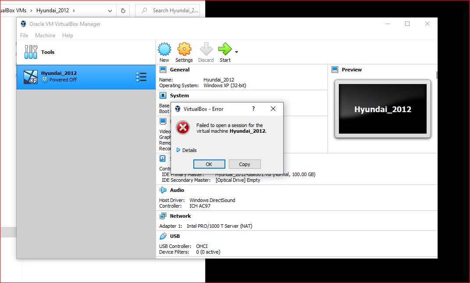Click the OHCI USB controller value
This screenshot has width=470, height=283.
[x=202, y=246]
